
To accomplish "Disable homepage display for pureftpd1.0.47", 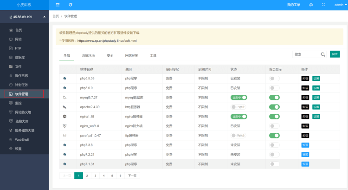I will click(274, 135).
